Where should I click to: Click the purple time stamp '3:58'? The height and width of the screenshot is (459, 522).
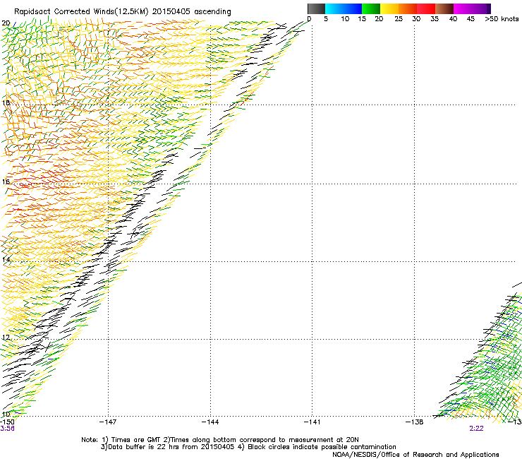(x=7, y=429)
